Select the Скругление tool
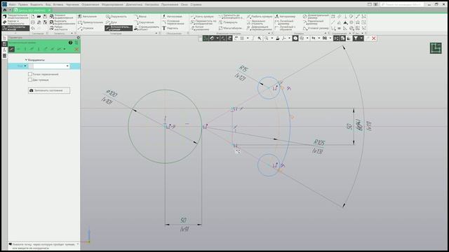449x252 pixels. [x=145, y=22]
